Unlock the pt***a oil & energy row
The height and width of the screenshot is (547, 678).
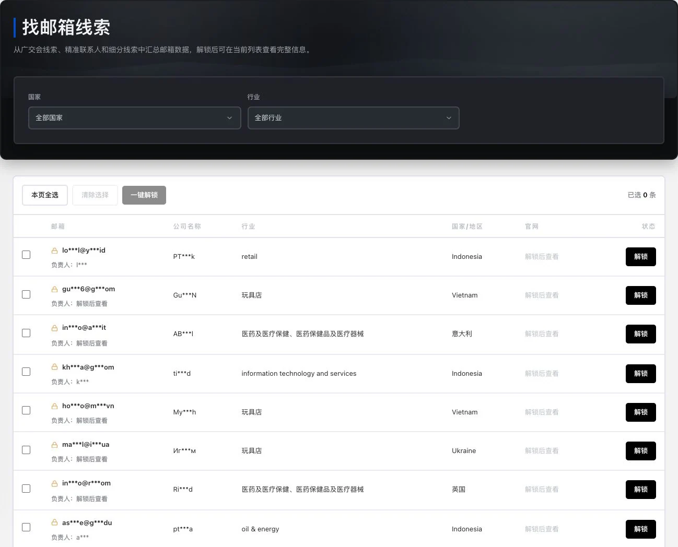pyautogui.click(x=641, y=529)
